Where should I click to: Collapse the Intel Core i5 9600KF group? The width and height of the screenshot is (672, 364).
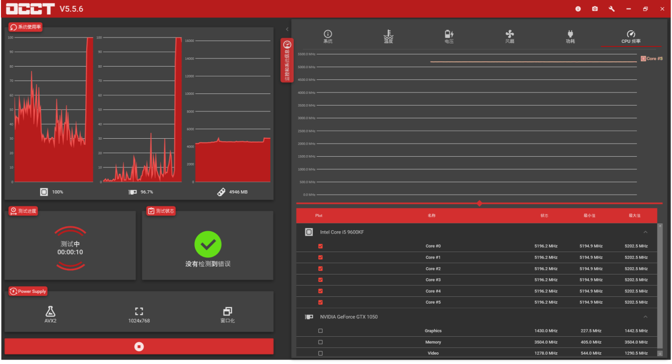coord(645,232)
